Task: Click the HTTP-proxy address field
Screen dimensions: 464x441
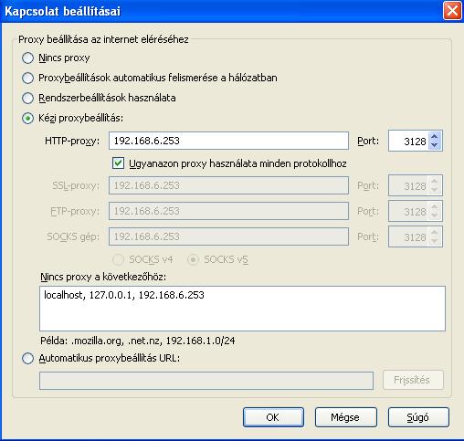Action: coord(228,141)
